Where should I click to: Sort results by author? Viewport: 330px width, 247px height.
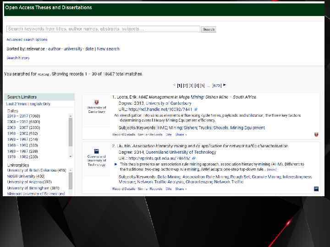tap(54, 49)
